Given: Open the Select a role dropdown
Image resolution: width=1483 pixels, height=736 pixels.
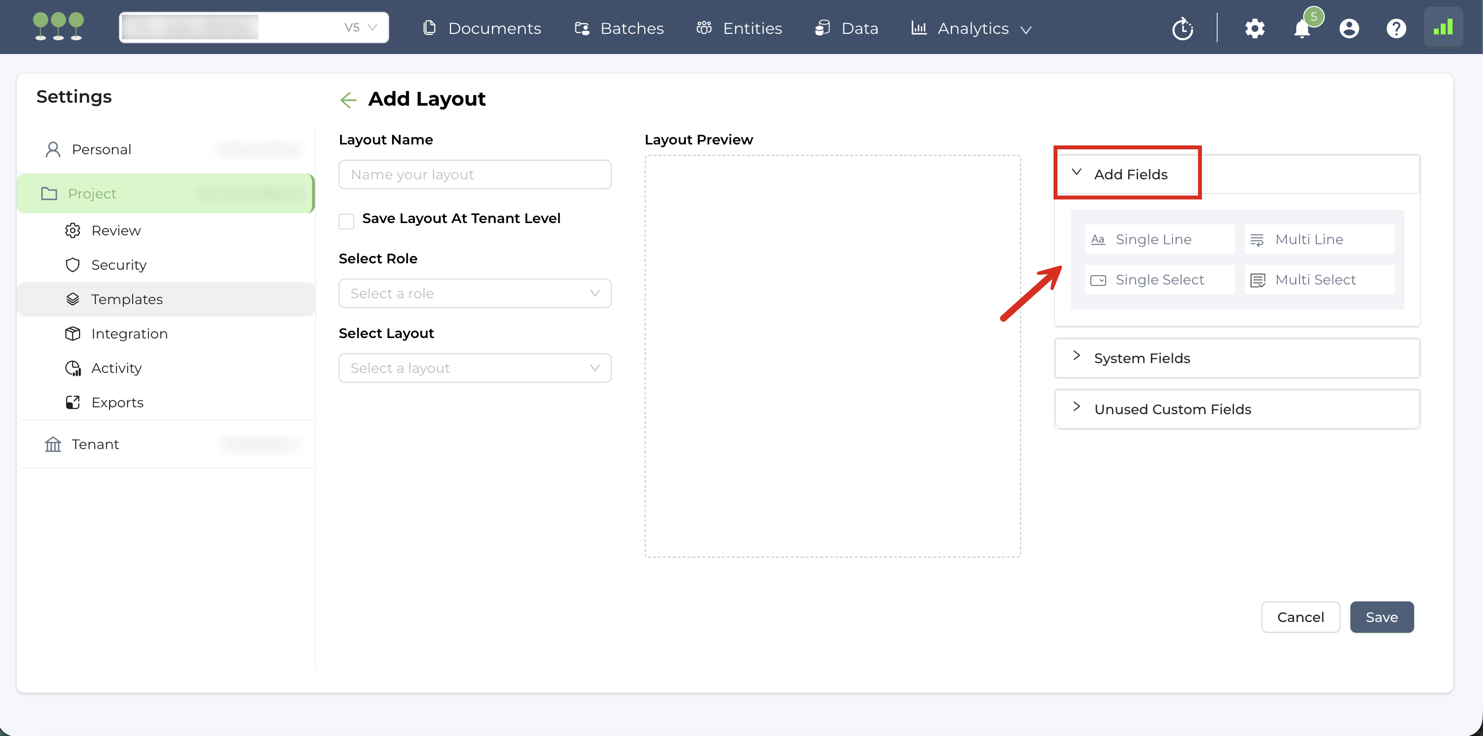Looking at the screenshot, I should [x=474, y=293].
